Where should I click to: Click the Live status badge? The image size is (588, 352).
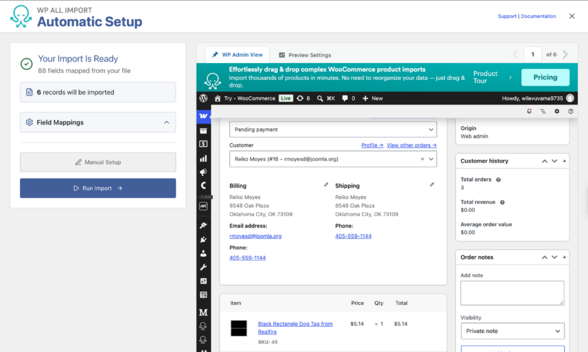pyautogui.click(x=286, y=98)
